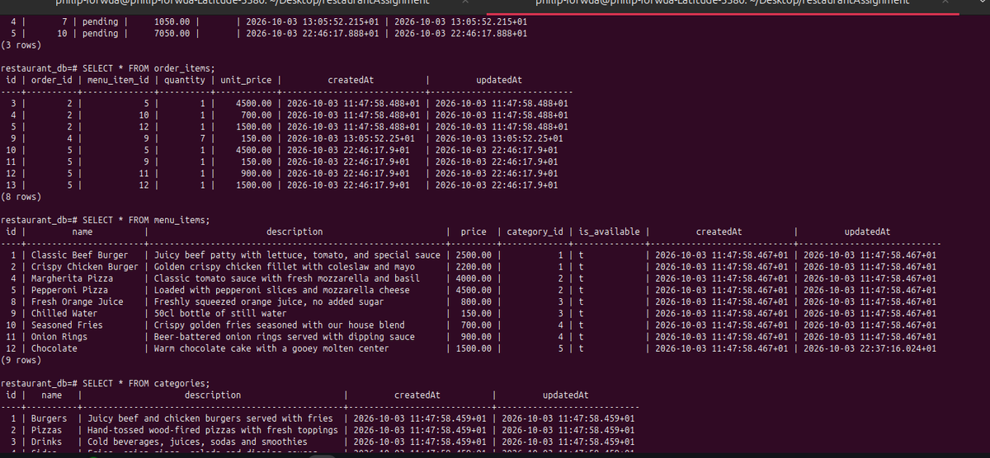The height and width of the screenshot is (458, 990).
Task: Click unit_price '900.00' in order_items row 12
Action: pos(257,175)
